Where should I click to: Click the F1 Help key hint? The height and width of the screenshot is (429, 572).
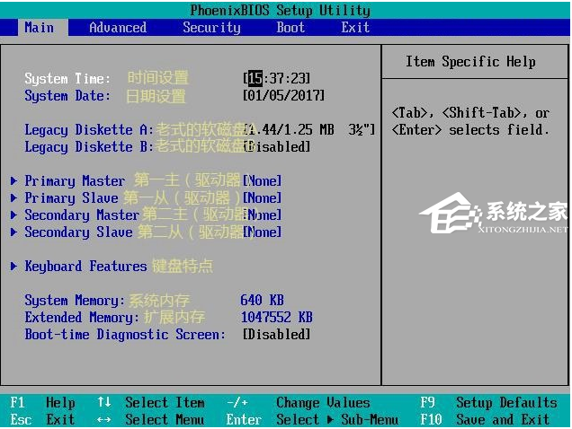42,402
